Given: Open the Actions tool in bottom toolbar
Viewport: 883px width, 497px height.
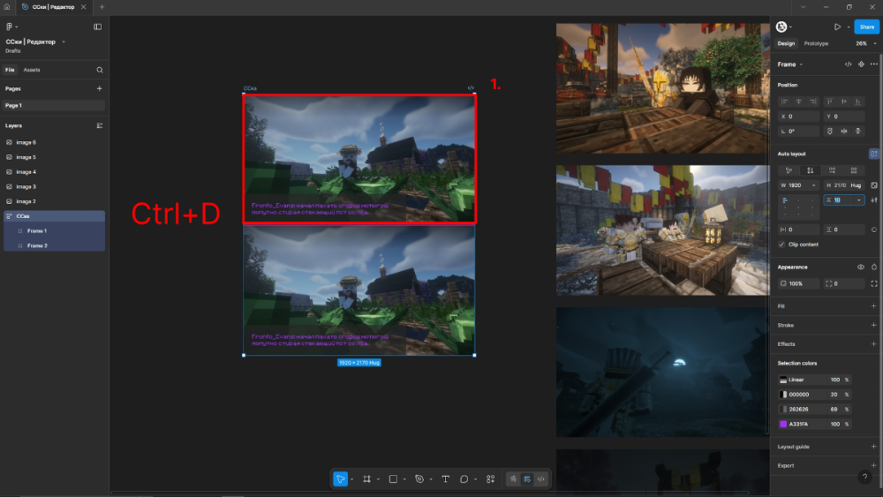Looking at the screenshot, I should (x=490, y=478).
